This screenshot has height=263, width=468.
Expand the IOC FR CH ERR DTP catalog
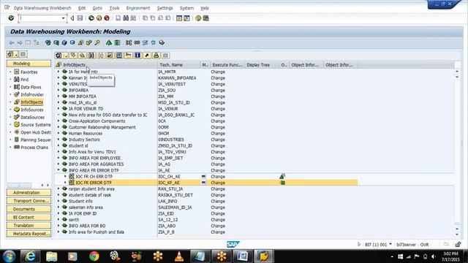pyautogui.click(x=65, y=176)
